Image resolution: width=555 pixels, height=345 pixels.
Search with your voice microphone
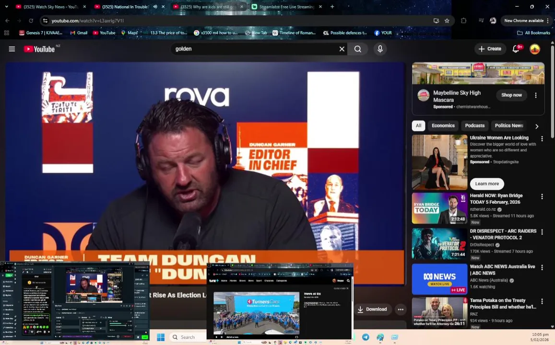tap(380, 49)
